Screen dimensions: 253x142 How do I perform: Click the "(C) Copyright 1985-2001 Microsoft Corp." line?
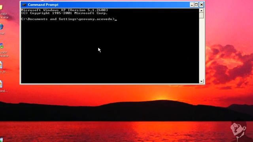[x=64, y=13]
